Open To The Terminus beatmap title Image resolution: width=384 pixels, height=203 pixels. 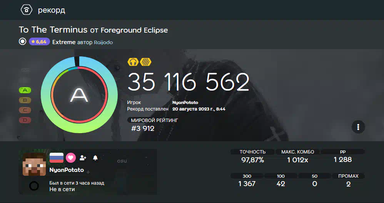click(53, 30)
